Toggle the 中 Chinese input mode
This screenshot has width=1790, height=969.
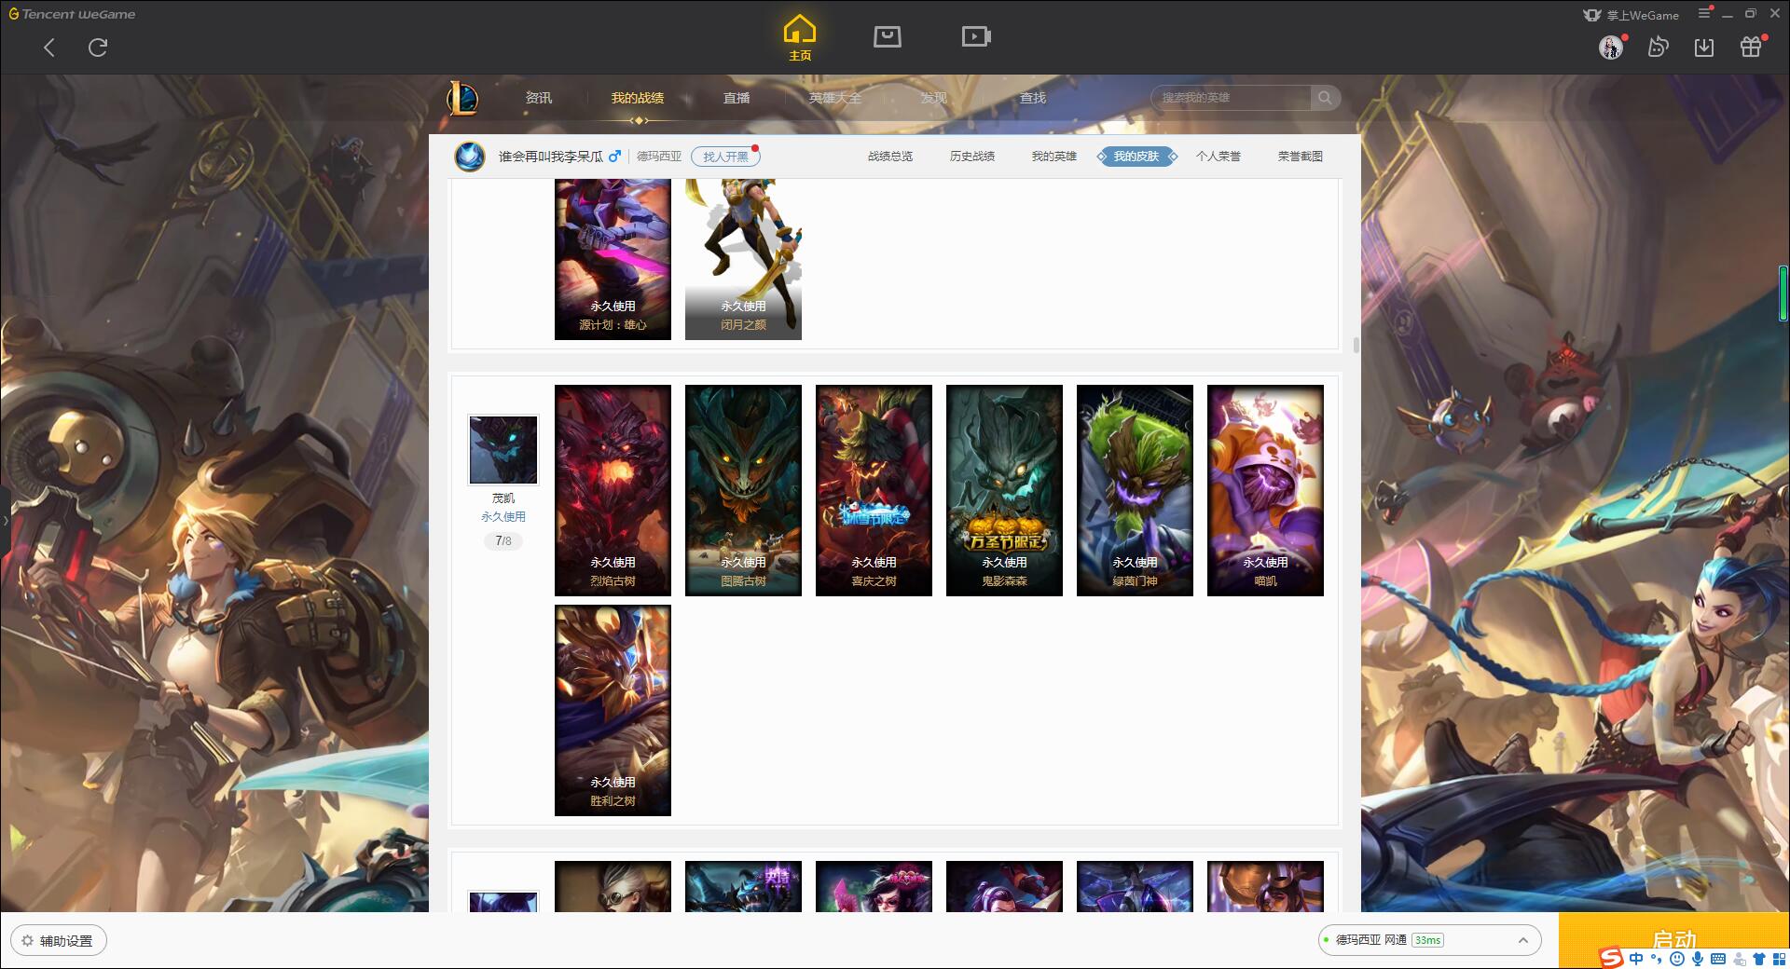click(x=1636, y=958)
